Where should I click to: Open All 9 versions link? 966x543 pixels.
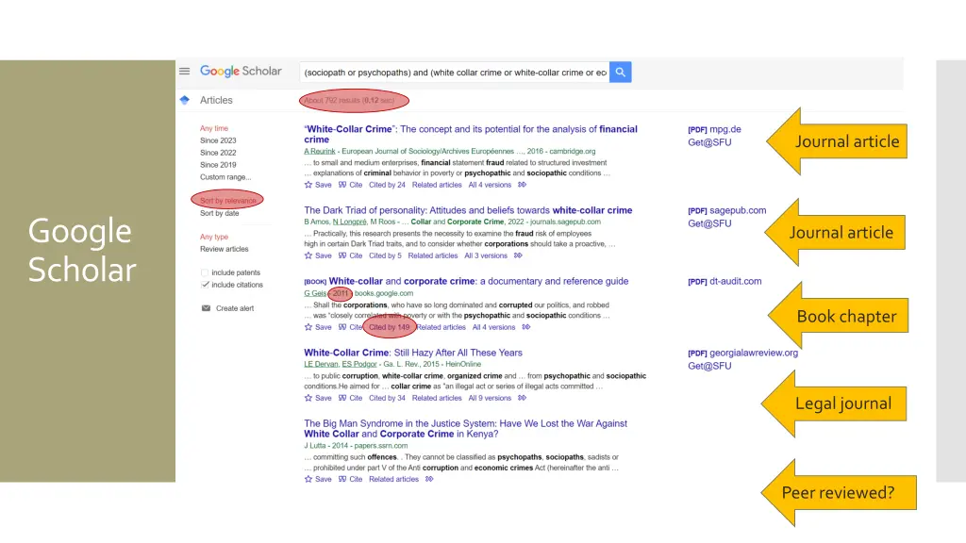click(490, 398)
